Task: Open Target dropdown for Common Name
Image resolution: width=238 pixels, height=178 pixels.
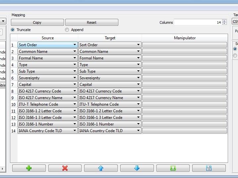Action: (x=110, y=52)
